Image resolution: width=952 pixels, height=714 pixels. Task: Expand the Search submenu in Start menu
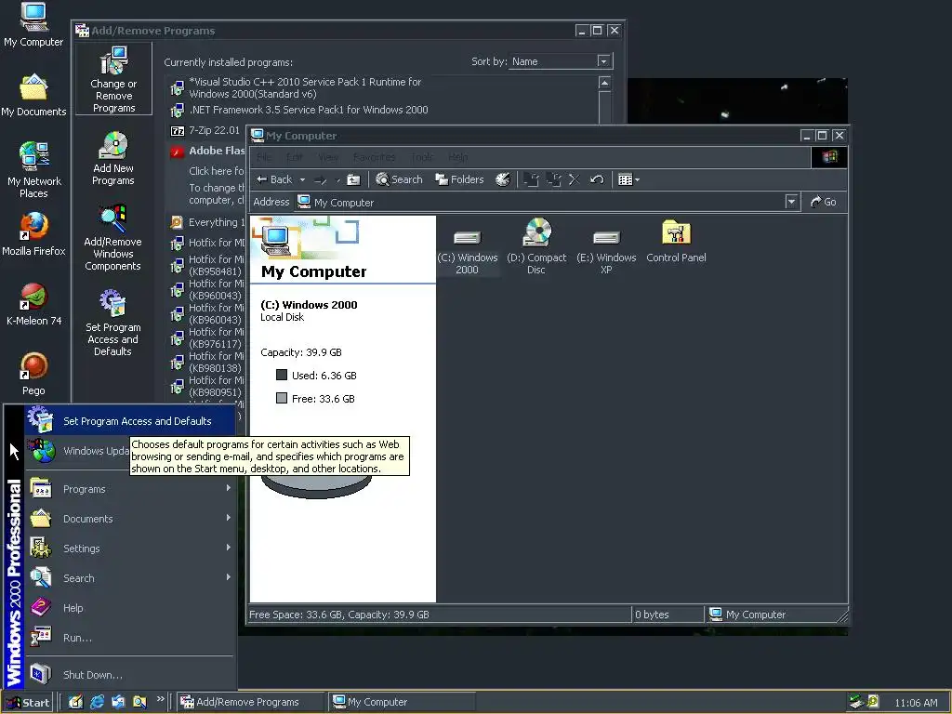(130, 578)
